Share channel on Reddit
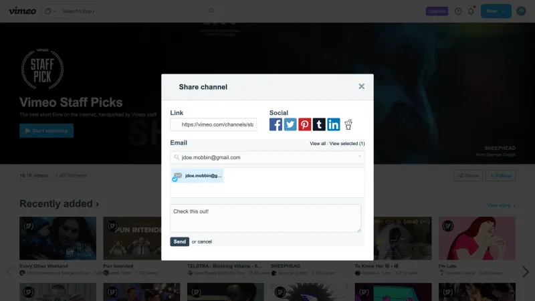The width and height of the screenshot is (535, 301). [348, 124]
